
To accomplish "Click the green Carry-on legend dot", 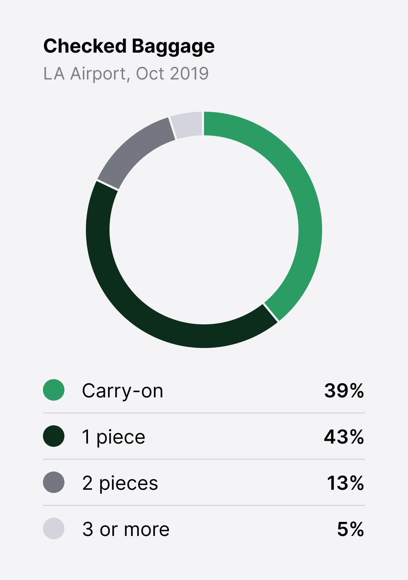I will point(54,390).
